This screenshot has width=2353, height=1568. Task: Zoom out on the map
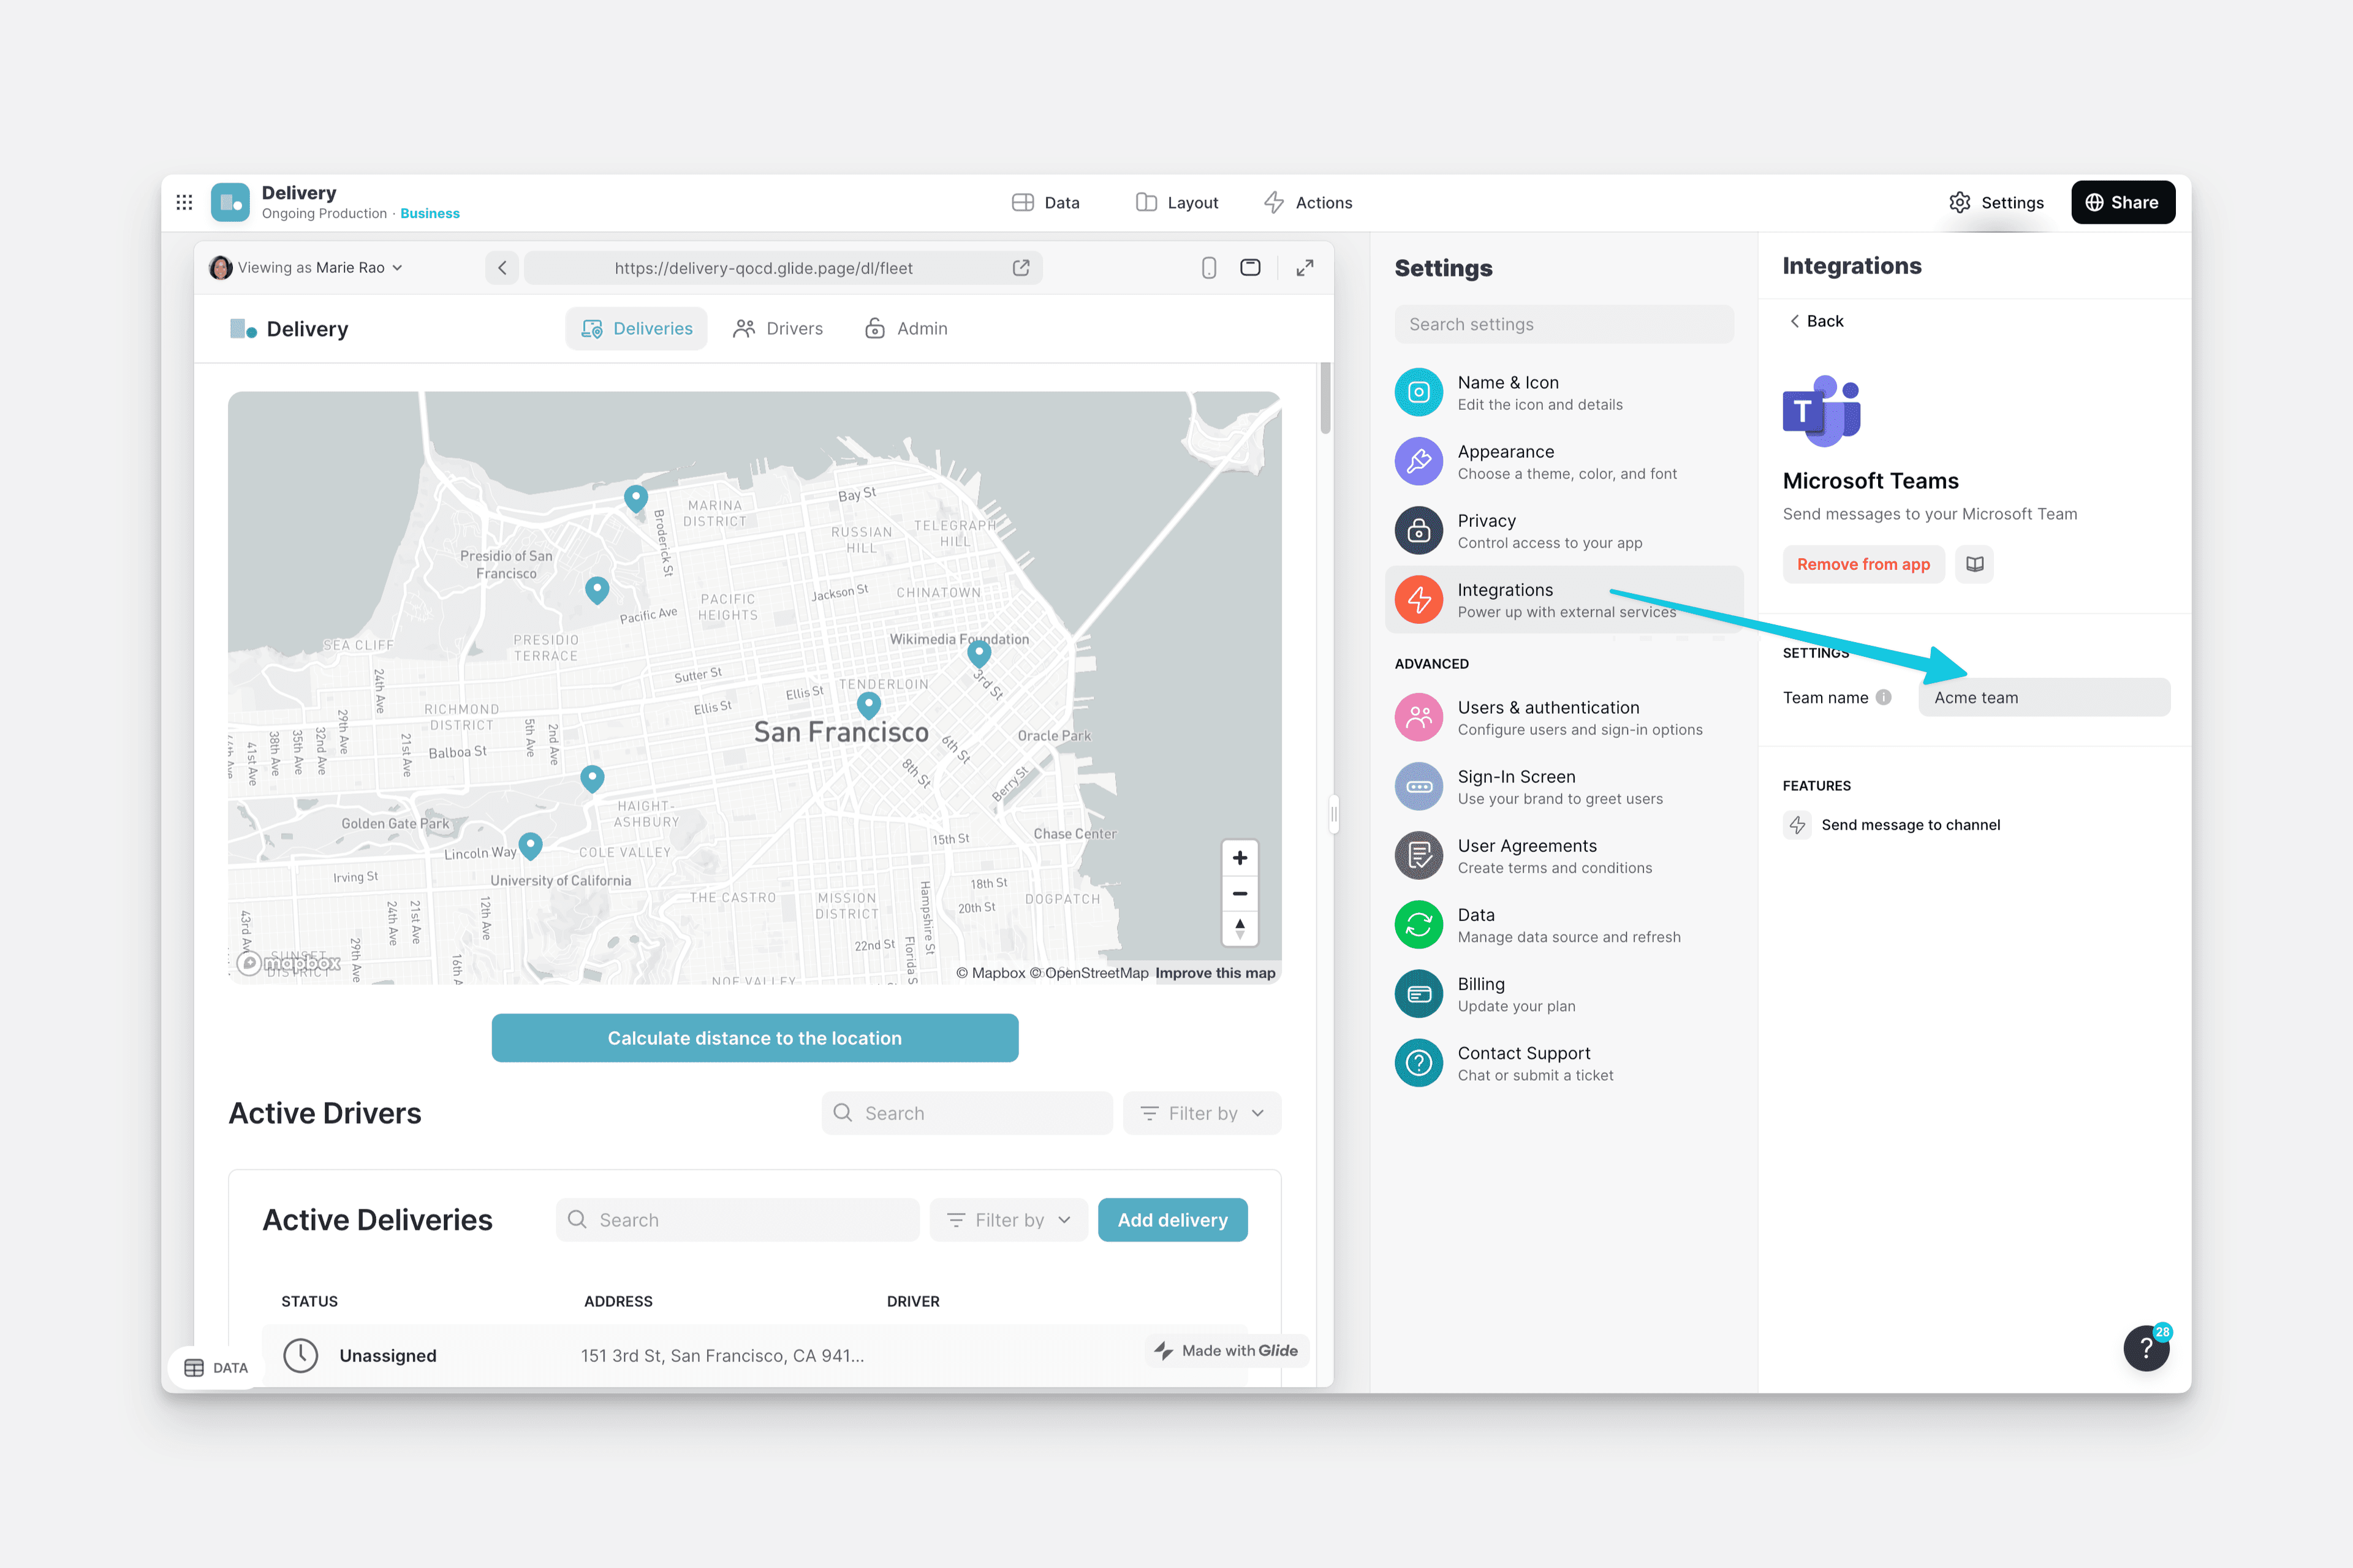coord(1239,893)
